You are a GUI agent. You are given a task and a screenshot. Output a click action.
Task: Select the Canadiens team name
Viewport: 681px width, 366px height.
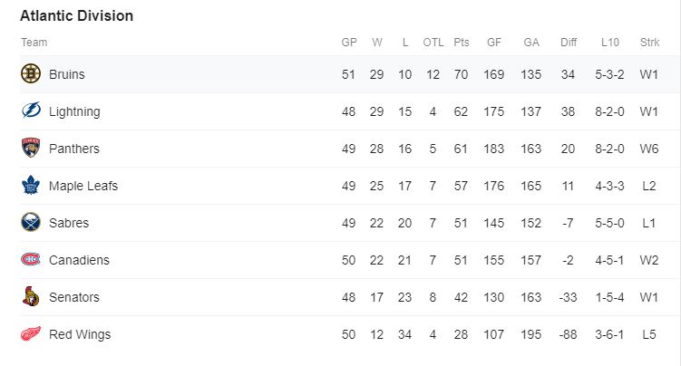(x=79, y=260)
